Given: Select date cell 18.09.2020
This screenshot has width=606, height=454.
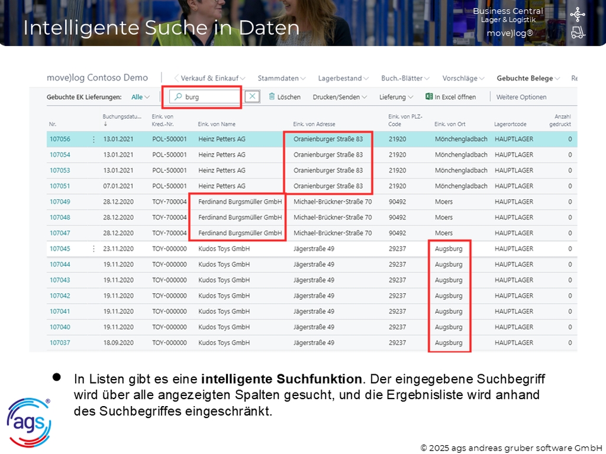Looking at the screenshot, I should tap(118, 343).
